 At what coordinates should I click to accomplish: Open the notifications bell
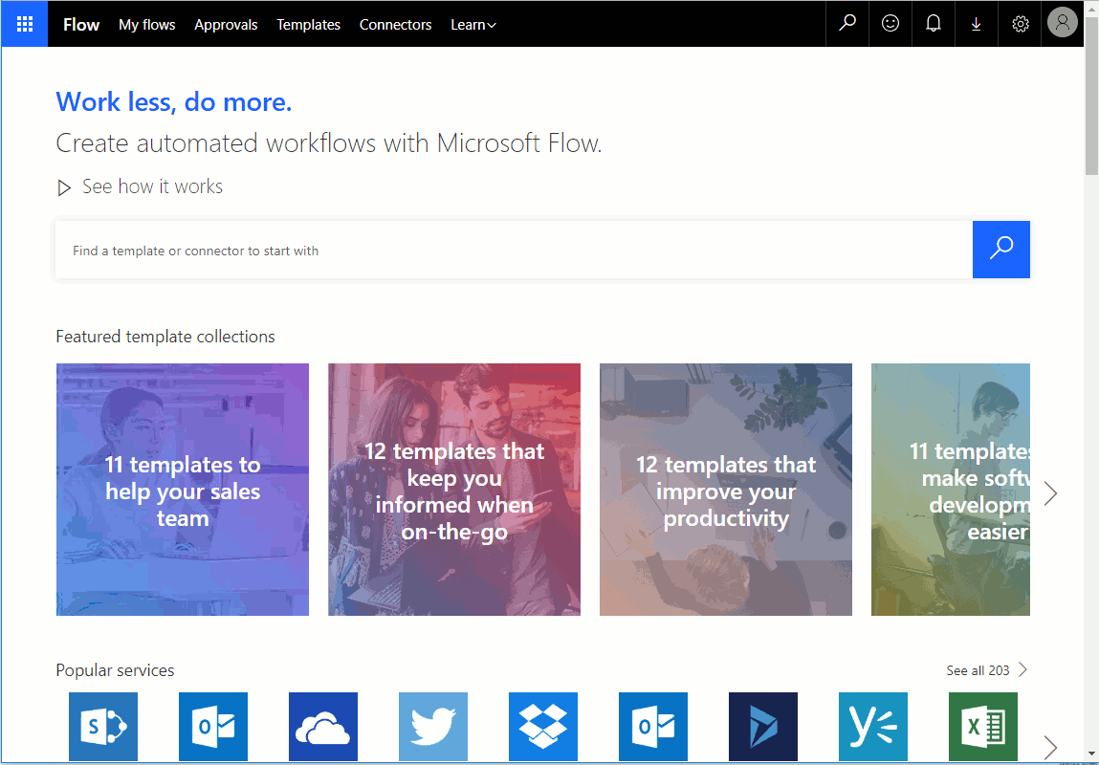pos(933,24)
